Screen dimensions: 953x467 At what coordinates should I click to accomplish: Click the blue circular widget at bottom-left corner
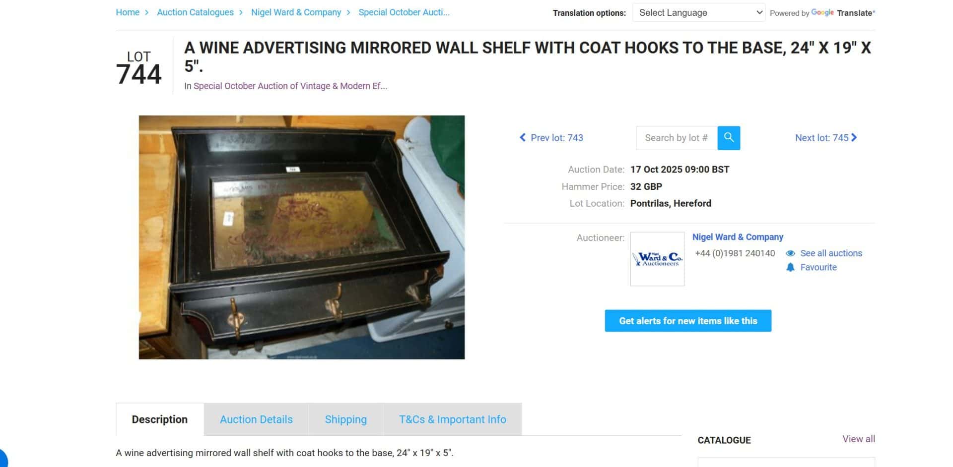pyautogui.click(x=2, y=458)
